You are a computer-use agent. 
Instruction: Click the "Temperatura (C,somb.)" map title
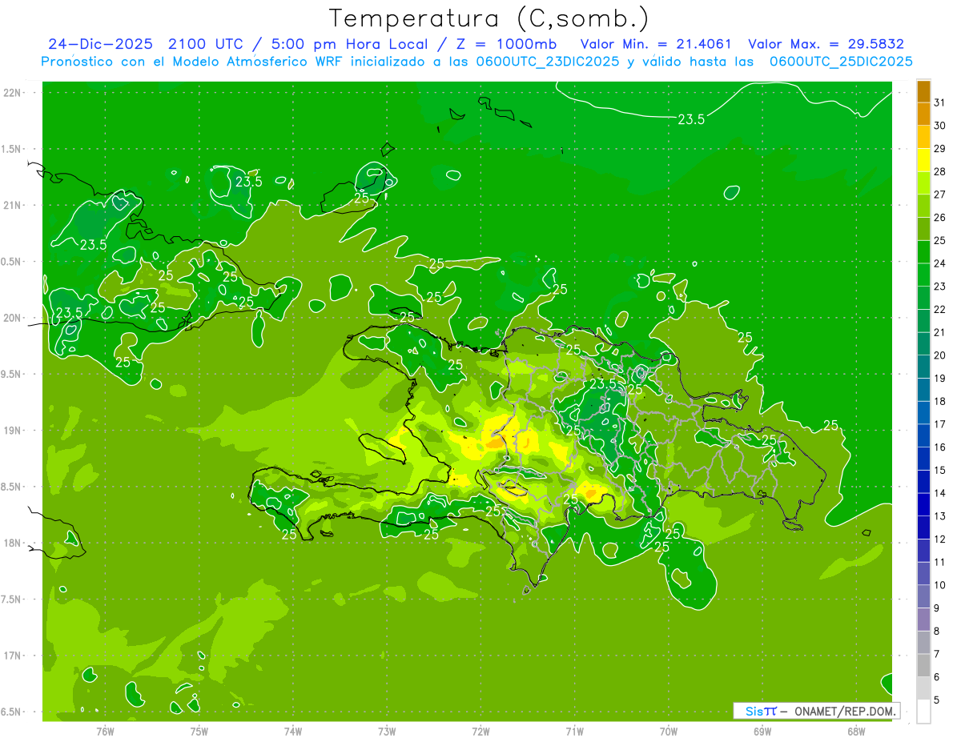(489, 18)
